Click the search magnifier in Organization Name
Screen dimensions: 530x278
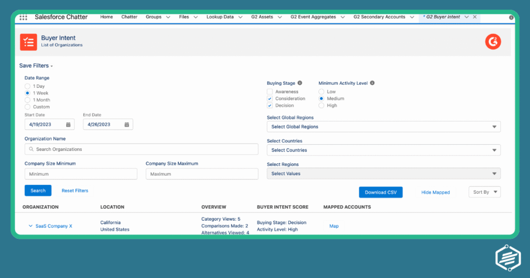[32, 149]
